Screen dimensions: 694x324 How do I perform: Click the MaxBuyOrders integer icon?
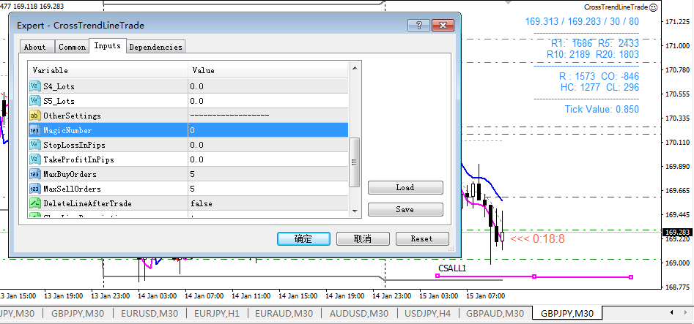click(x=35, y=174)
